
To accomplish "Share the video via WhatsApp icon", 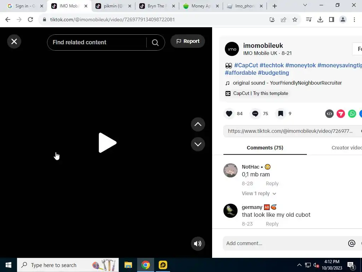I will click(x=352, y=114).
